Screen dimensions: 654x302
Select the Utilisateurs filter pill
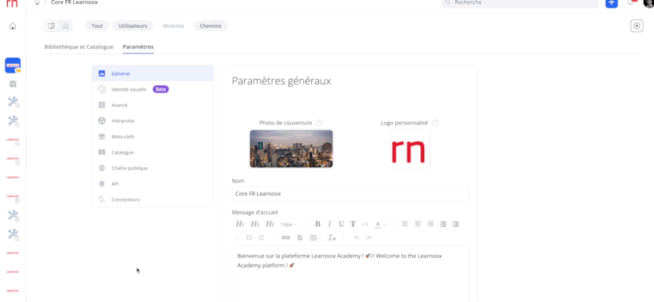point(133,26)
